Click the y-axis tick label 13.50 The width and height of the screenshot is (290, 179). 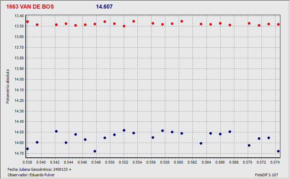[x=19, y=26]
